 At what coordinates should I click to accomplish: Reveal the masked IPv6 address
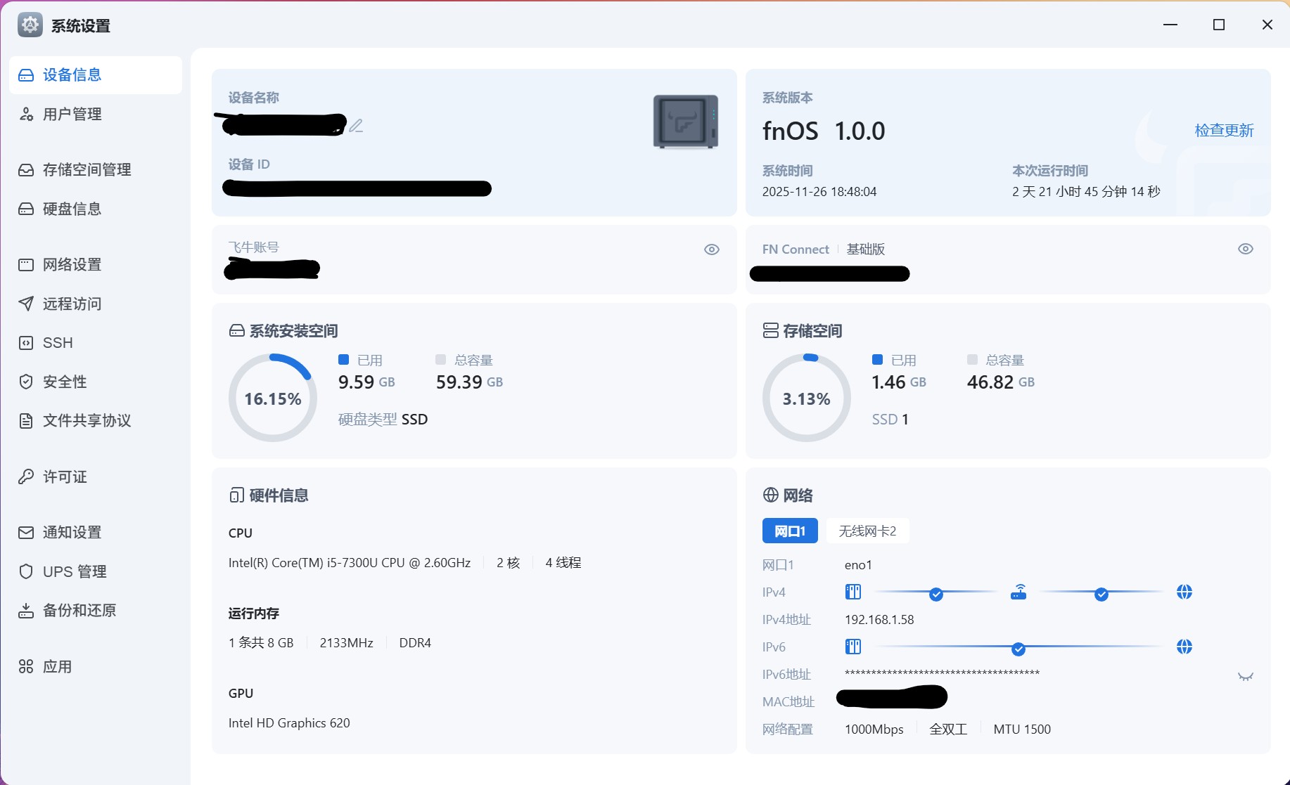coord(1246,677)
